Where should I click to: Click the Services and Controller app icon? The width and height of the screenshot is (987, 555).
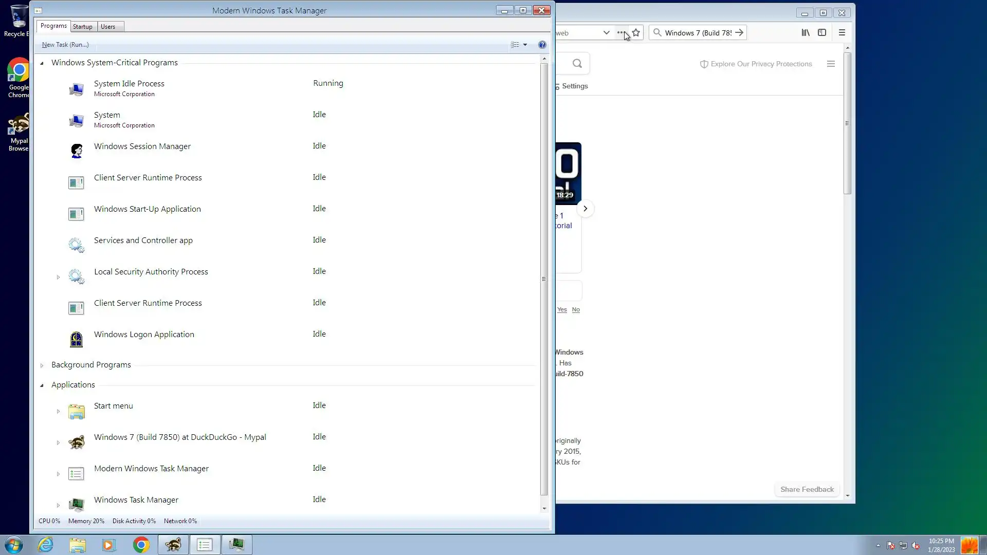(76, 245)
